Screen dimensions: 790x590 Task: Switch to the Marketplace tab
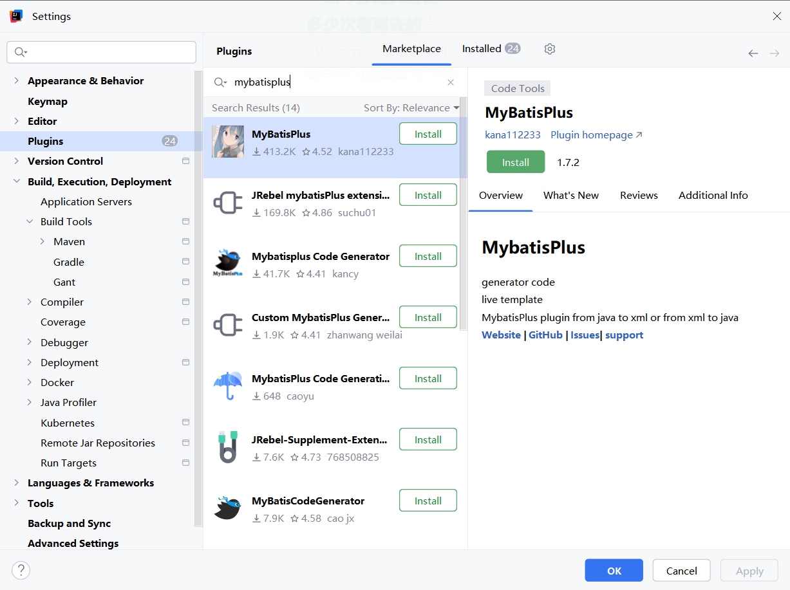click(x=411, y=49)
